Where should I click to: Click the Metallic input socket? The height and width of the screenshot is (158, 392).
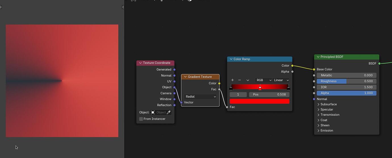pos(314,75)
